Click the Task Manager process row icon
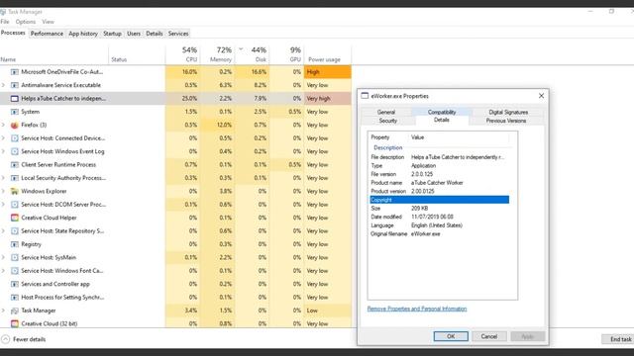This screenshot has width=634, height=356. click(15, 311)
